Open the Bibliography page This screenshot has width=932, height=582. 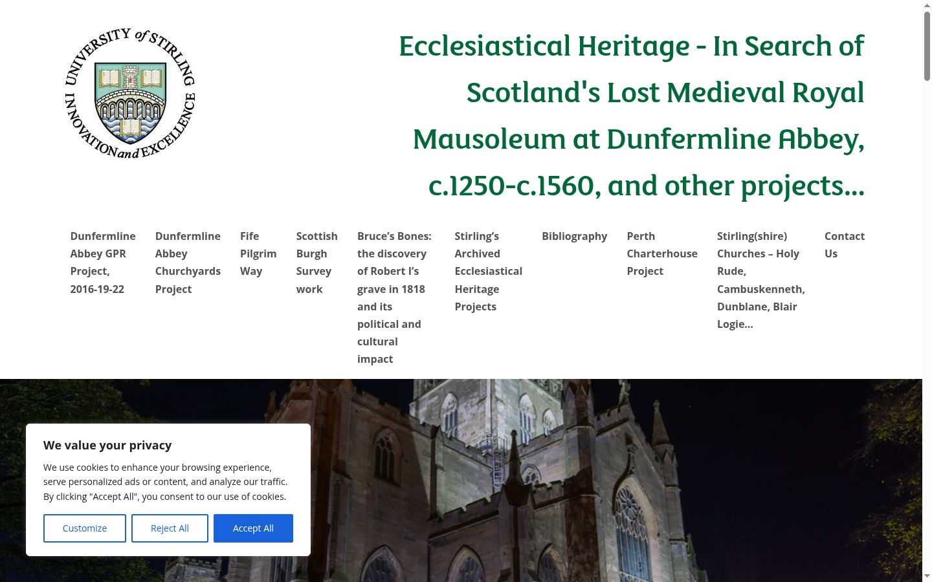(x=575, y=236)
